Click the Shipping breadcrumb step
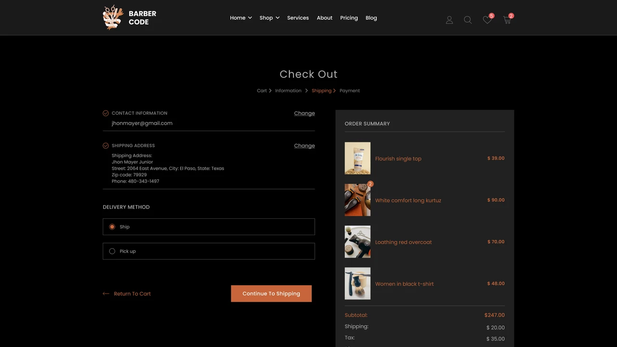This screenshot has height=347, width=617. [x=322, y=91]
